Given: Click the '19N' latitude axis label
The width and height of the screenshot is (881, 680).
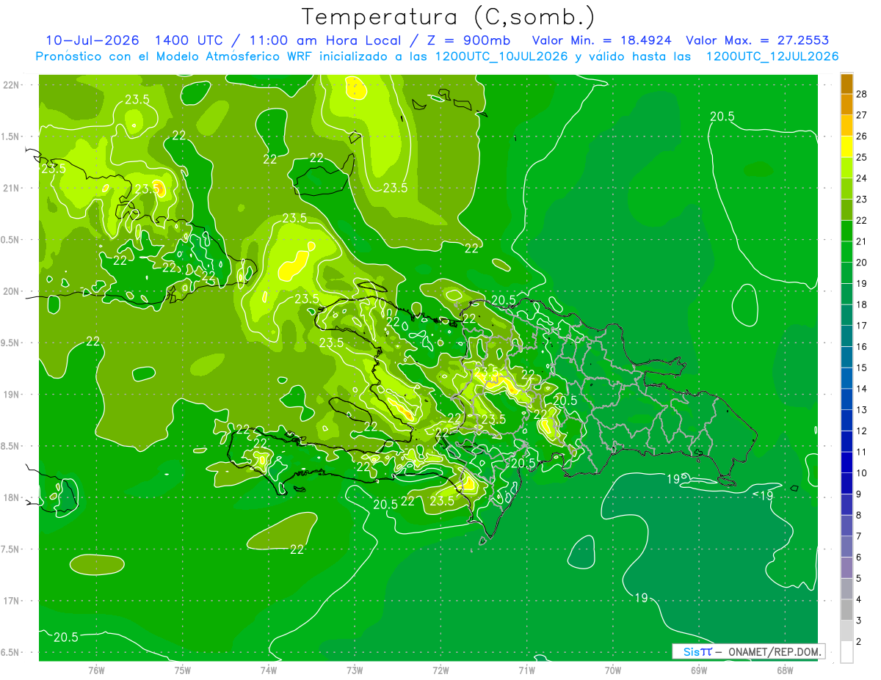Looking at the screenshot, I should click(x=12, y=394).
